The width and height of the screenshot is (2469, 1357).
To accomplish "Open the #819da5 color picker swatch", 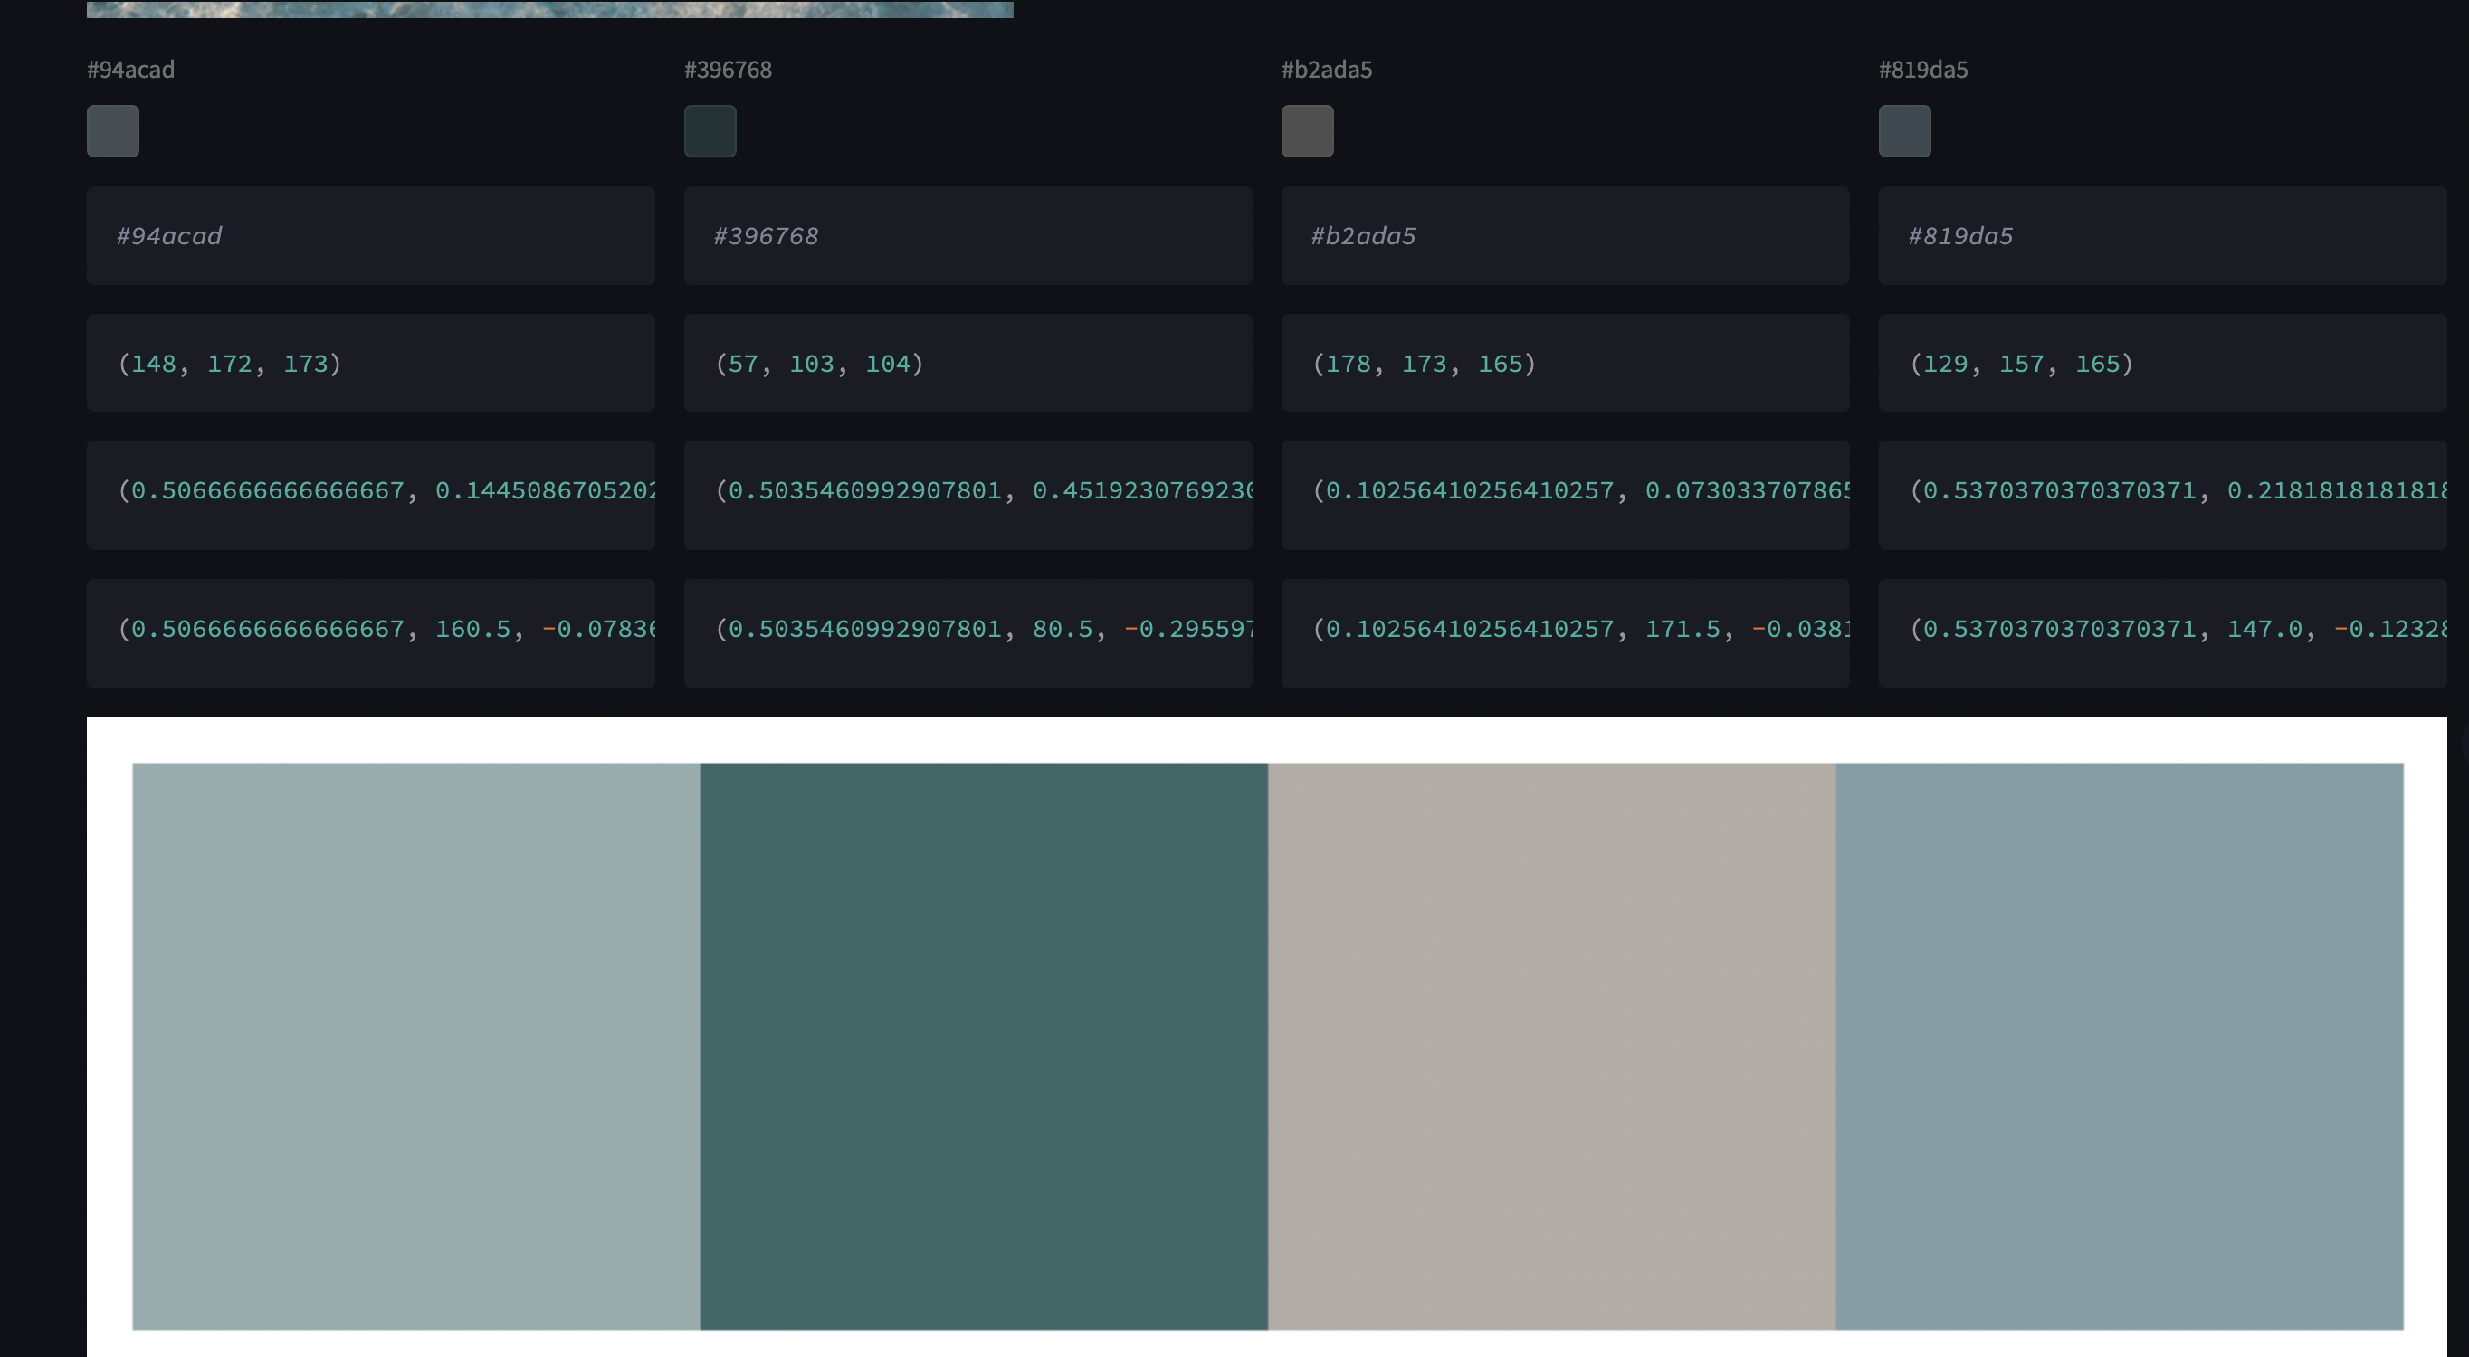I will [x=1904, y=131].
